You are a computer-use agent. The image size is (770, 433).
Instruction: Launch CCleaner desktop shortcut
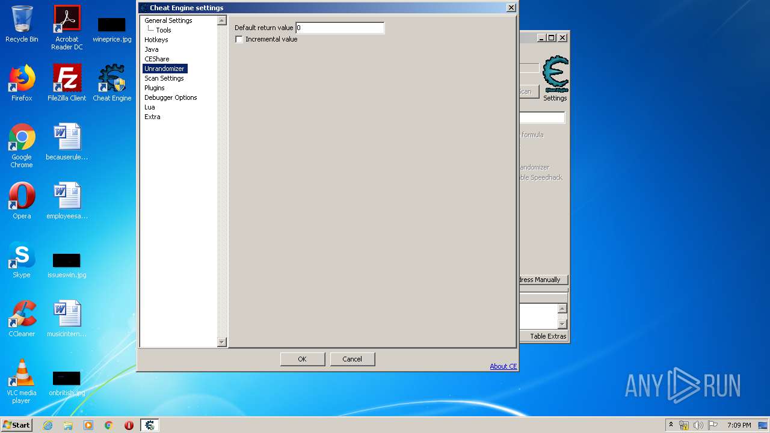(22, 319)
